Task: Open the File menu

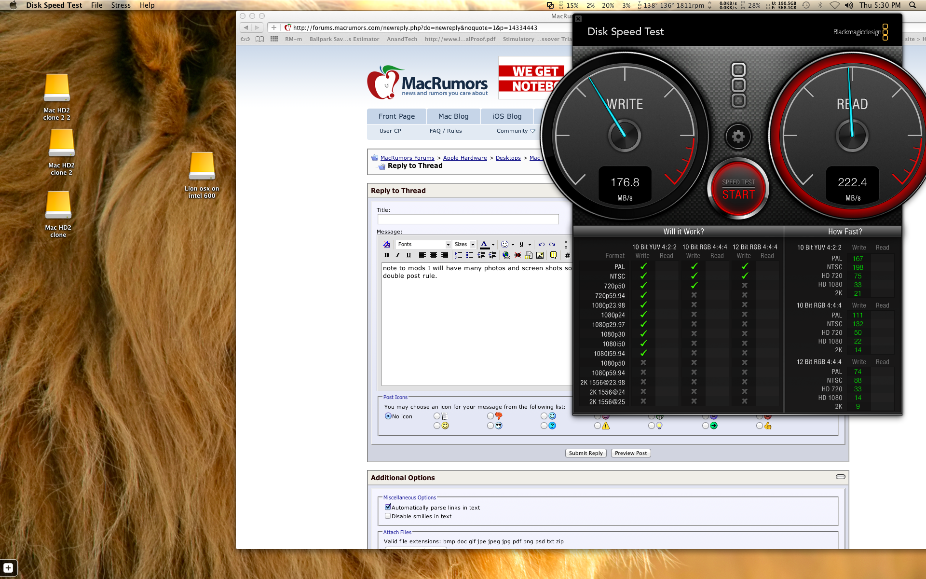Action: pos(96,5)
